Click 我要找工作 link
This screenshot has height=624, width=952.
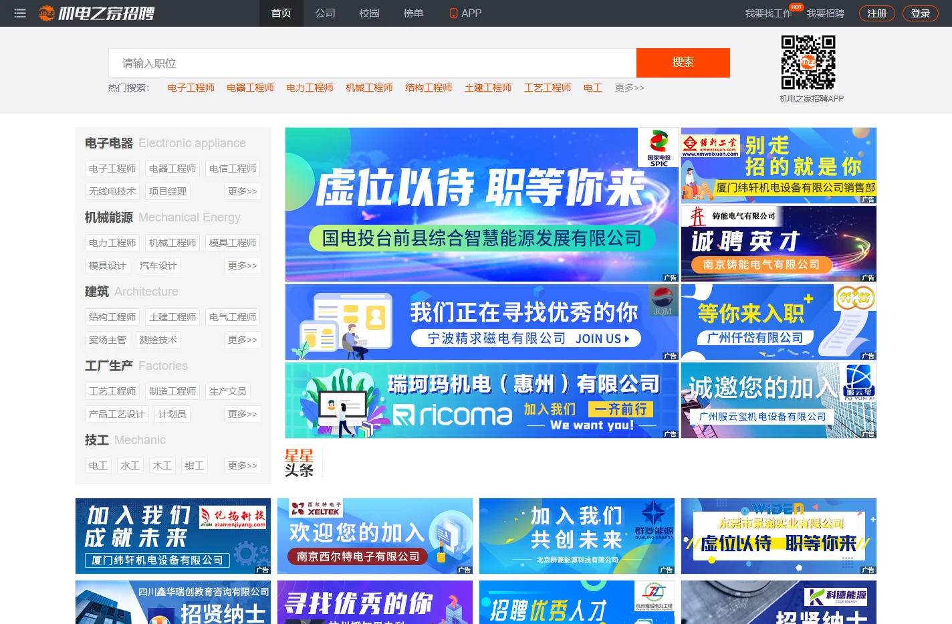tap(769, 13)
